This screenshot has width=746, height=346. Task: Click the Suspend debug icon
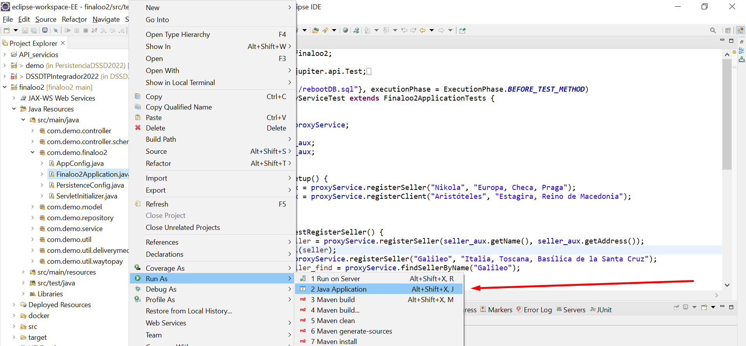tap(77, 30)
